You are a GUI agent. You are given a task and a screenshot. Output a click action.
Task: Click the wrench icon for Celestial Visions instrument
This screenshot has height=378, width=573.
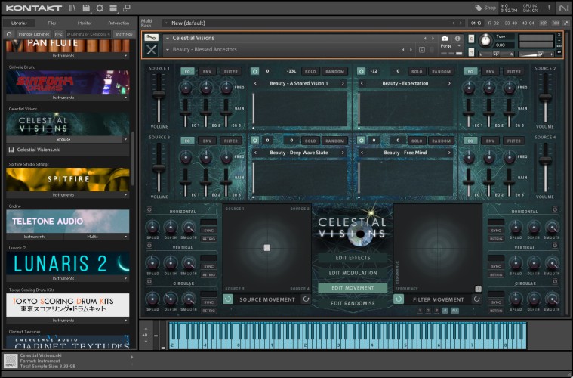(151, 37)
